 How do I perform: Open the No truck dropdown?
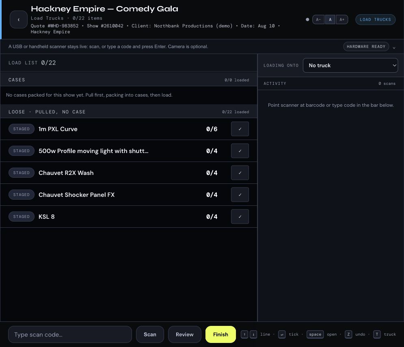pyautogui.click(x=350, y=65)
